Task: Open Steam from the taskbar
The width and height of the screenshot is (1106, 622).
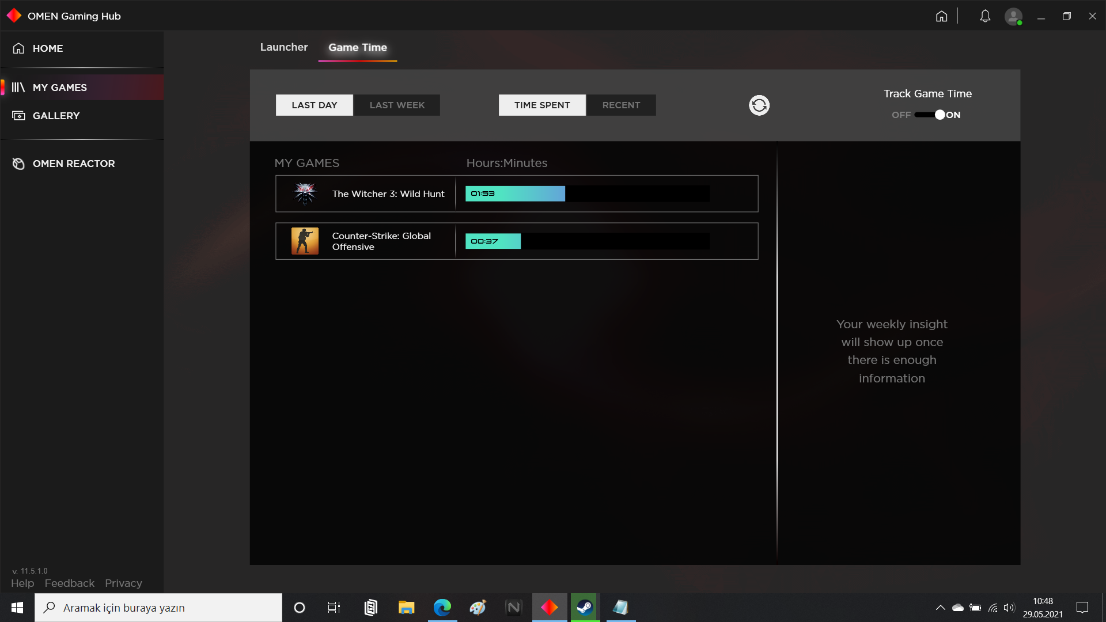Action: click(x=585, y=607)
